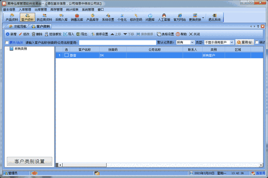
Task: Open 排序设置 sort settings
Action: click(99, 34)
